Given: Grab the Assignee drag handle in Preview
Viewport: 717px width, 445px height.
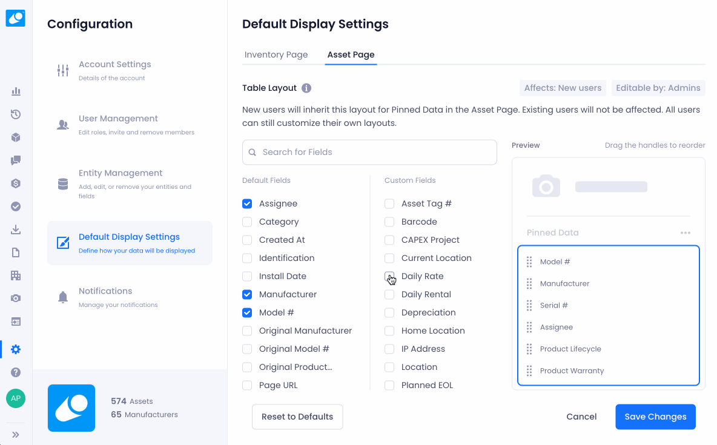Looking at the screenshot, I should click(x=529, y=327).
